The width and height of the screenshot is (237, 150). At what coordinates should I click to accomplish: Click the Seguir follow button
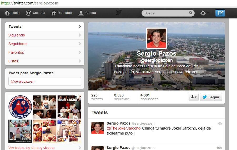click(x=211, y=97)
